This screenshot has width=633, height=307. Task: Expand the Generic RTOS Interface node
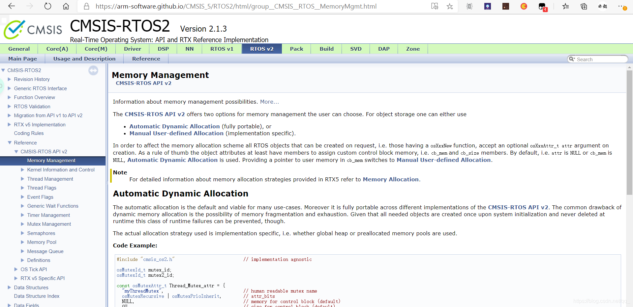tap(9, 89)
